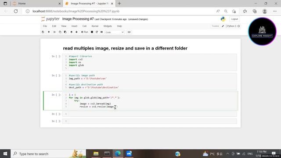
Task: Show hidden system tray icons chevron
Action: pyautogui.click(x=227, y=154)
